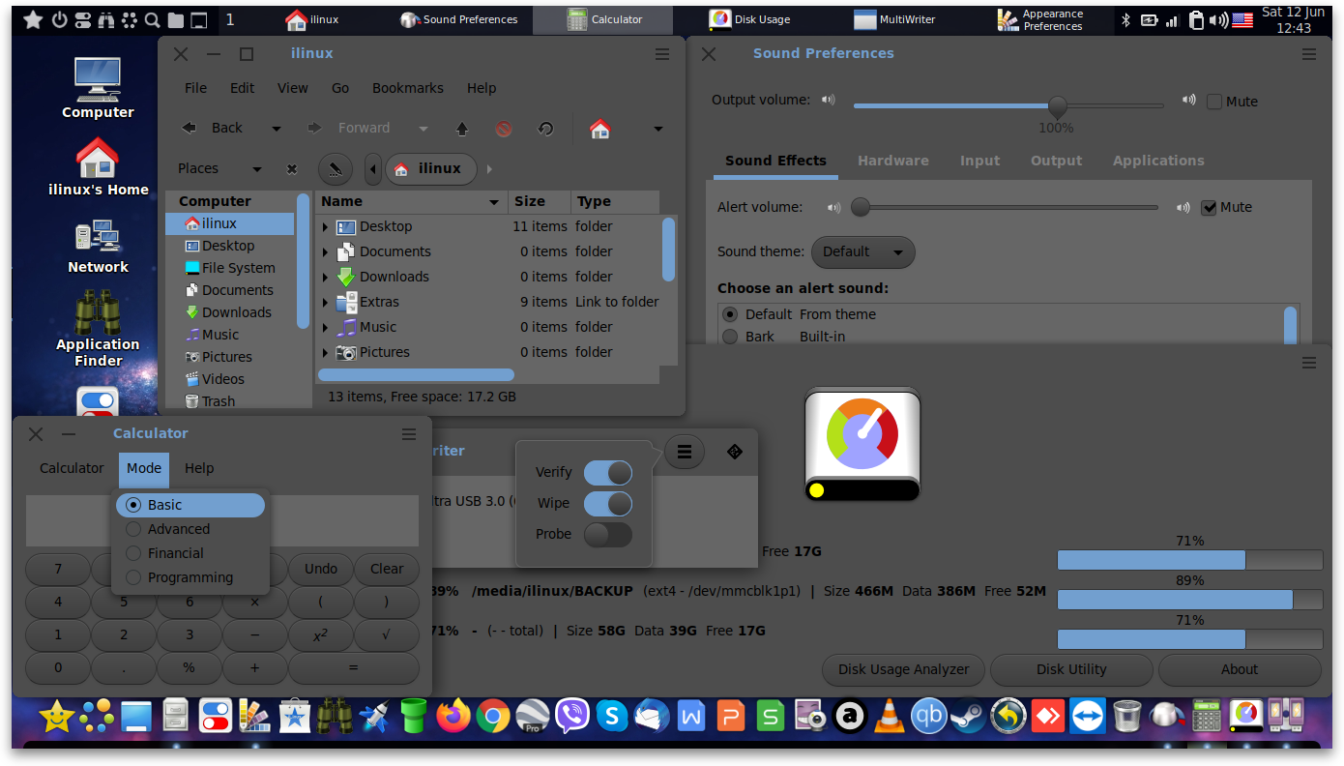Open Viber from the dock
This screenshot has height=766, width=1344.
(x=572, y=716)
